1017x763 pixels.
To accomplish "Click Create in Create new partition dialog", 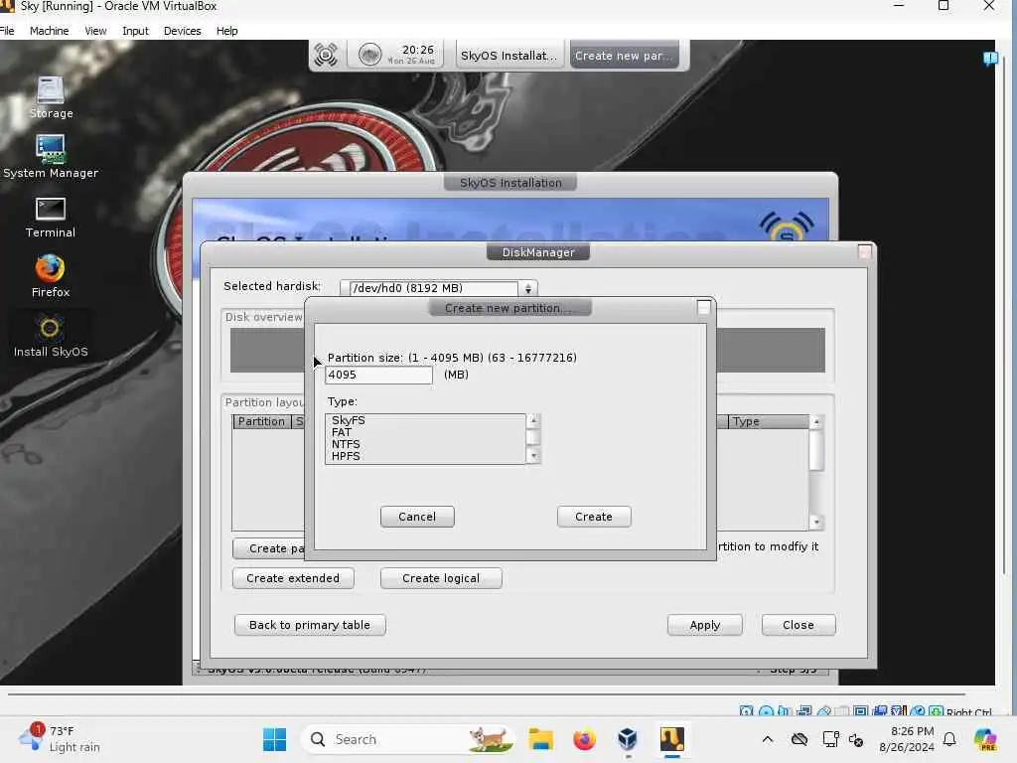I will (x=594, y=517).
